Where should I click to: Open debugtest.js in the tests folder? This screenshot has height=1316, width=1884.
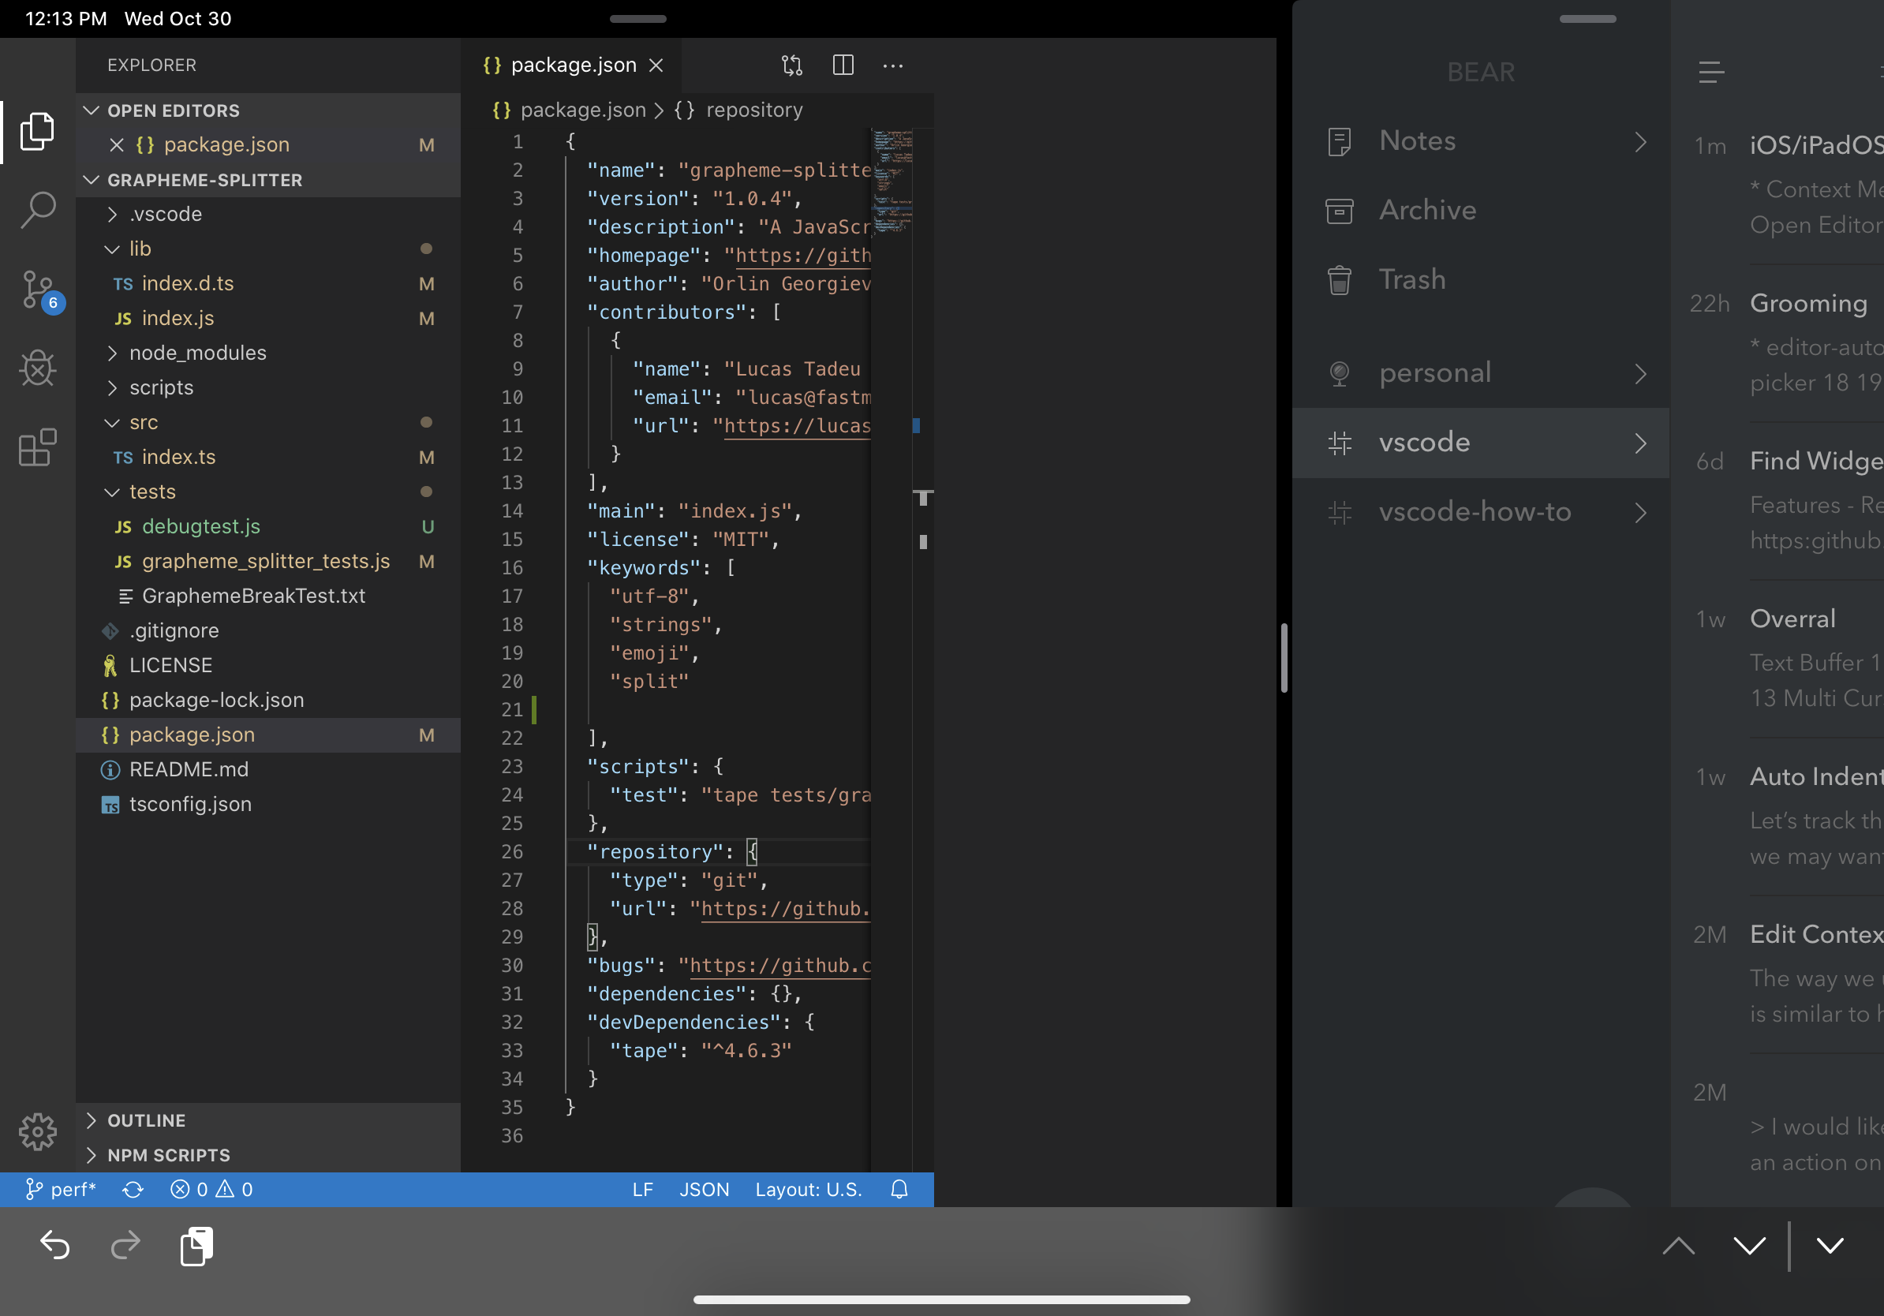(267, 527)
